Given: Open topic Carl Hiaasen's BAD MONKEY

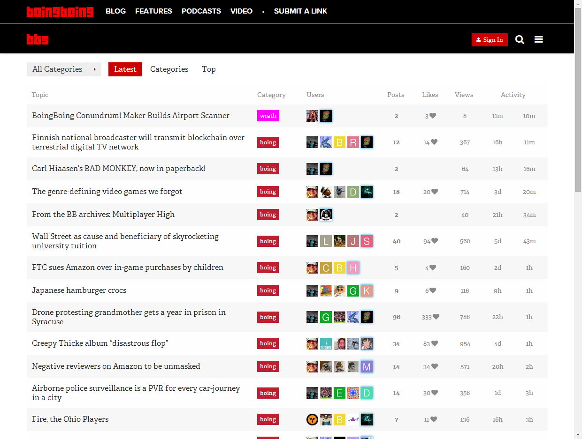Looking at the screenshot, I should click(118, 169).
